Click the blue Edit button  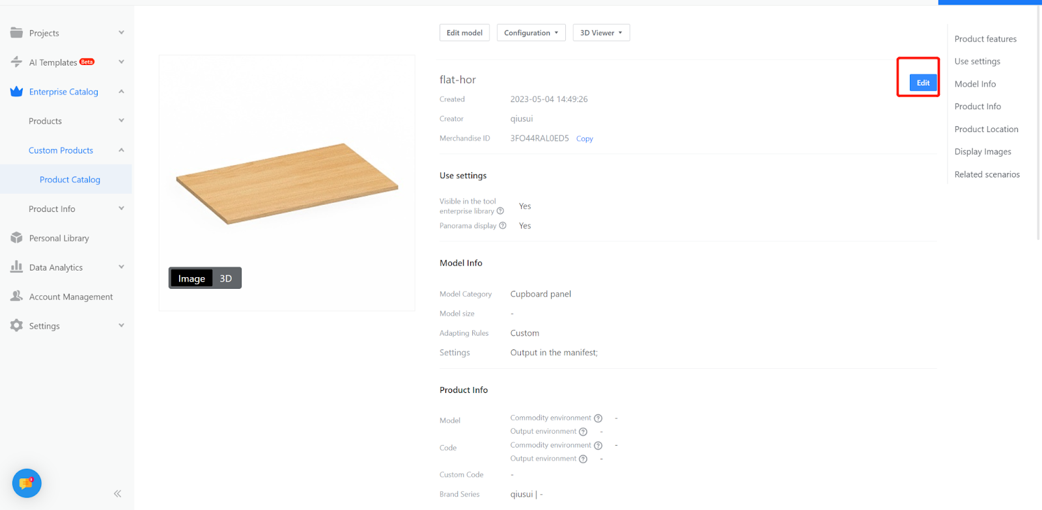click(x=923, y=83)
